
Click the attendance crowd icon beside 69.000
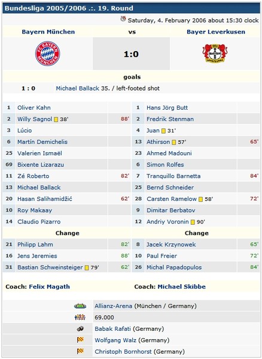[80, 317]
